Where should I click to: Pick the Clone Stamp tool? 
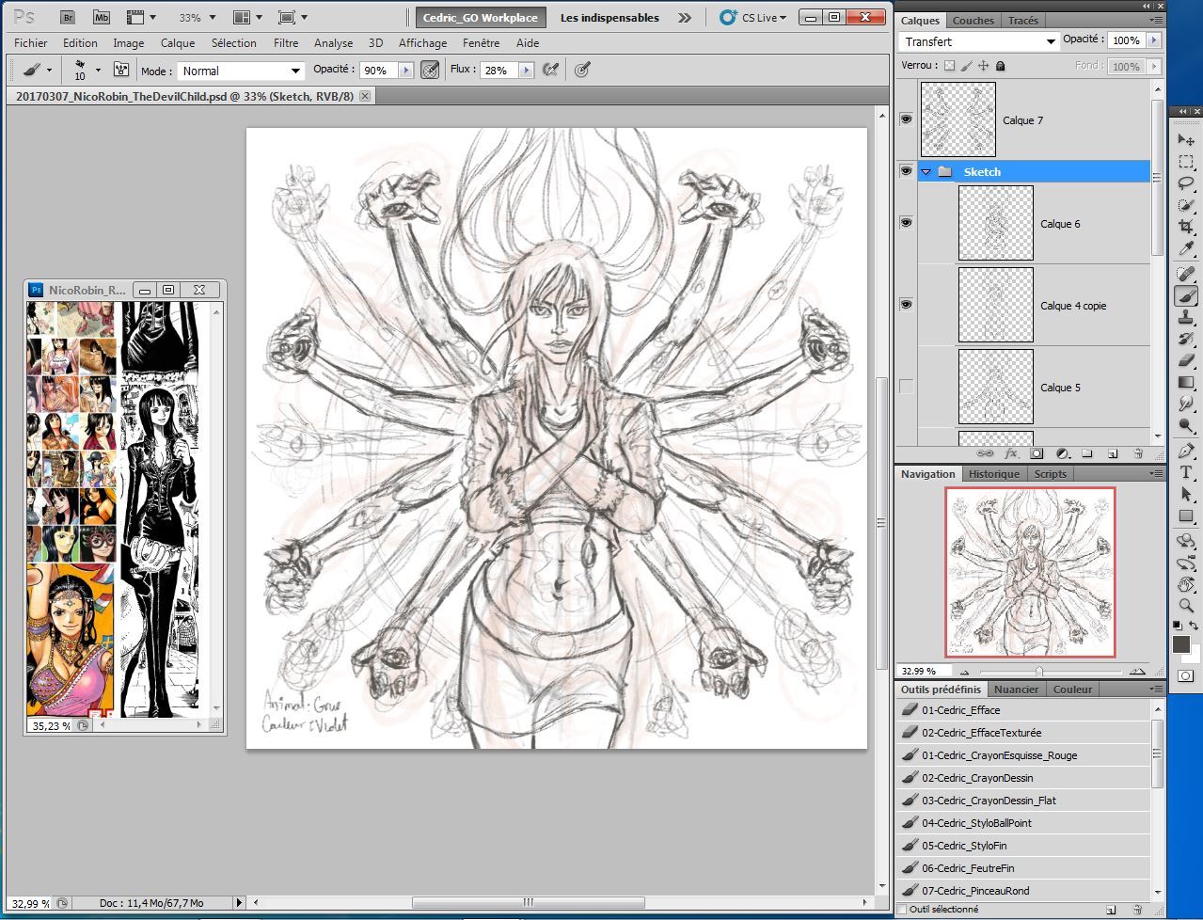(1185, 318)
